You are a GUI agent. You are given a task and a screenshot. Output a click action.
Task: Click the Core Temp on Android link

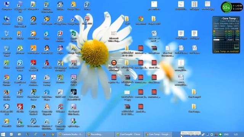pos(226,51)
